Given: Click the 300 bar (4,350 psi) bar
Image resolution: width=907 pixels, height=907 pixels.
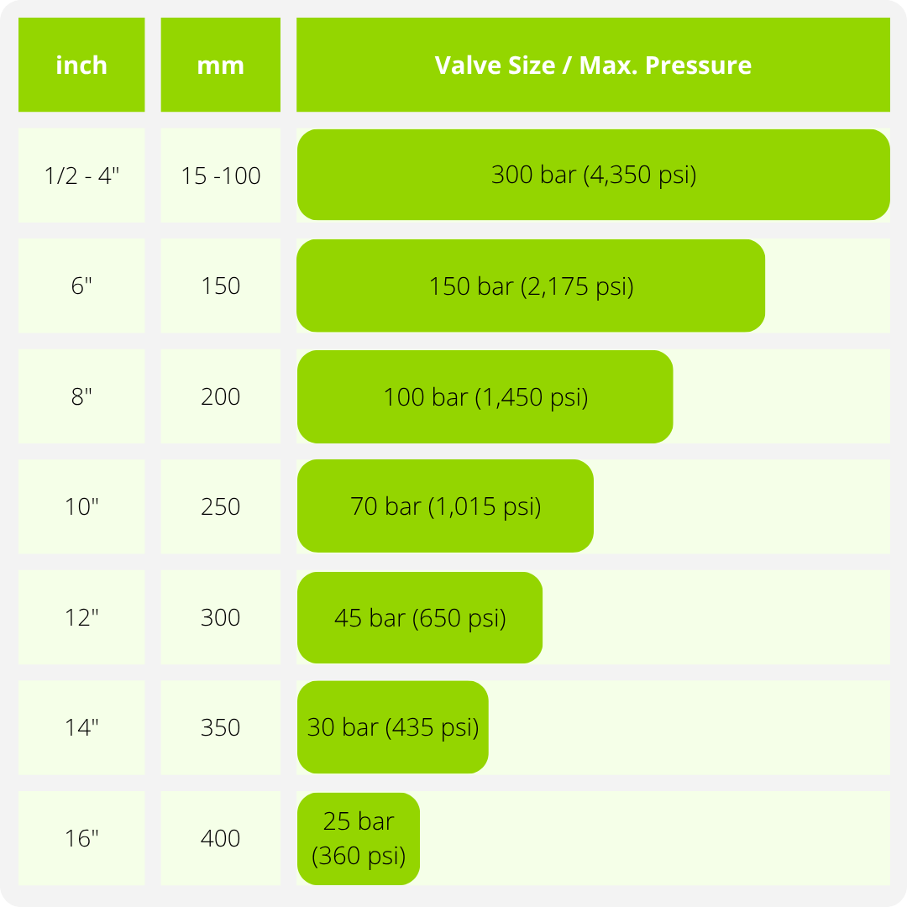Looking at the screenshot, I should (593, 175).
